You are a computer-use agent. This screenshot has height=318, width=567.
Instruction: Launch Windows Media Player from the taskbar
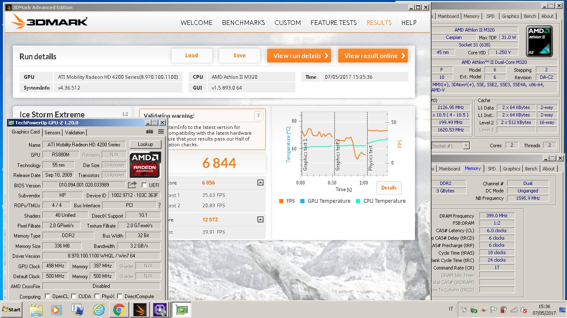[x=56, y=310]
